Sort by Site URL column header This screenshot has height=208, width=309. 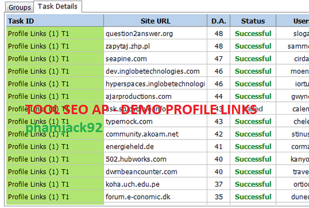(155, 21)
